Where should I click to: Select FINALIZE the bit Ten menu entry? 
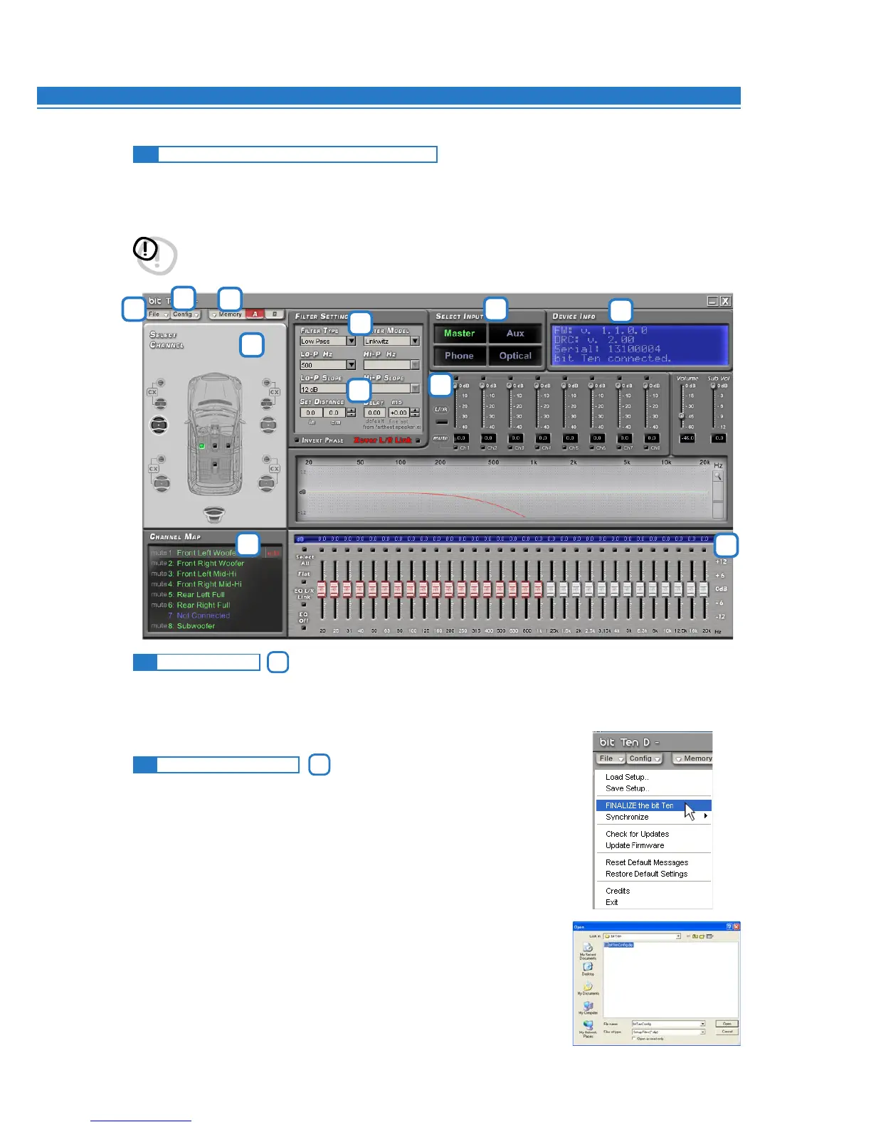pos(653,805)
